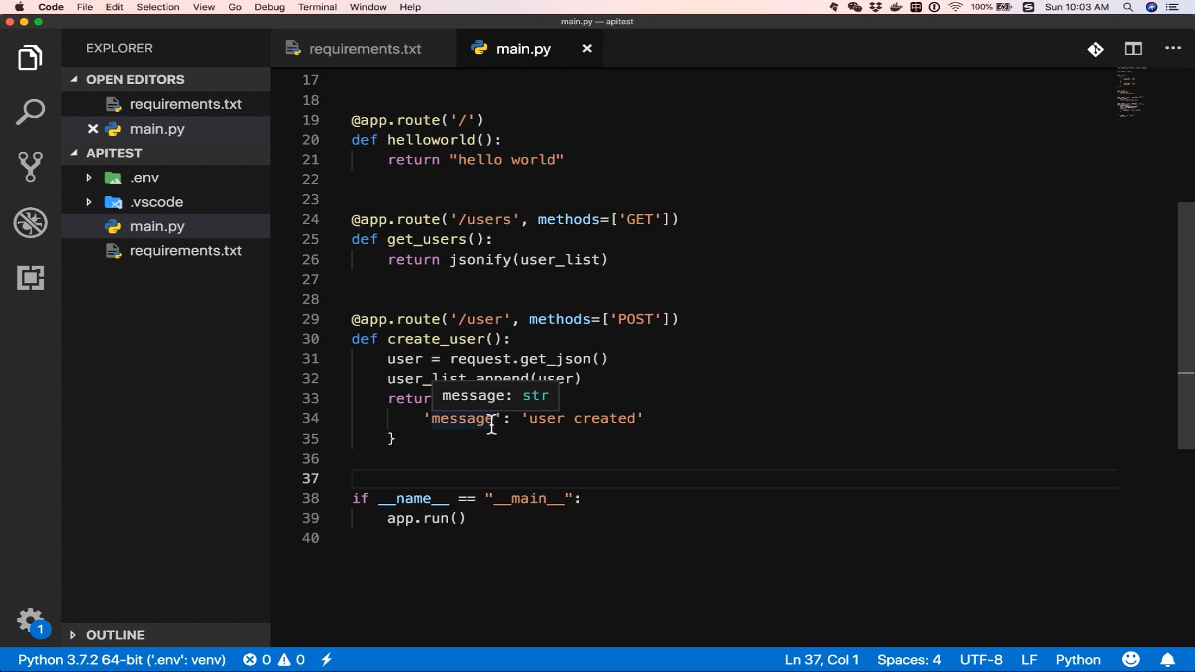Close the main.py editor tab
The width and height of the screenshot is (1195, 672).
[x=586, y=49]
